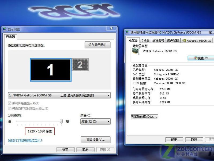Click the adapter 属性(P) button
214x161 pixels.
(x=201, y=58)
